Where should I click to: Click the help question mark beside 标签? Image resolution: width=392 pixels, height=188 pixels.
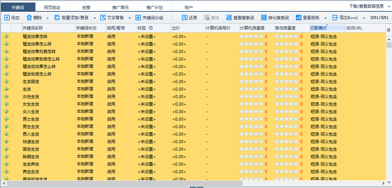pyautogui.click(x=150, y=28)
